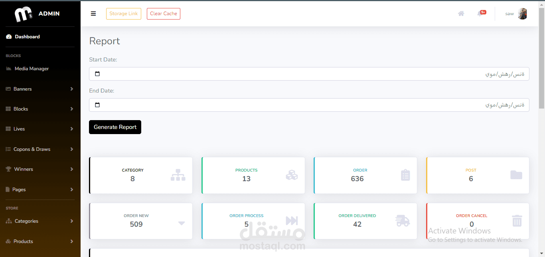The image size is (545, 257).
Task: Toggle the sidebar with the hamburger menu
Action: (x=93, y=13)
